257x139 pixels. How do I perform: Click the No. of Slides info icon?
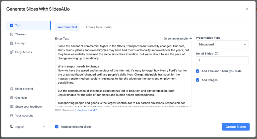point(217,53)
